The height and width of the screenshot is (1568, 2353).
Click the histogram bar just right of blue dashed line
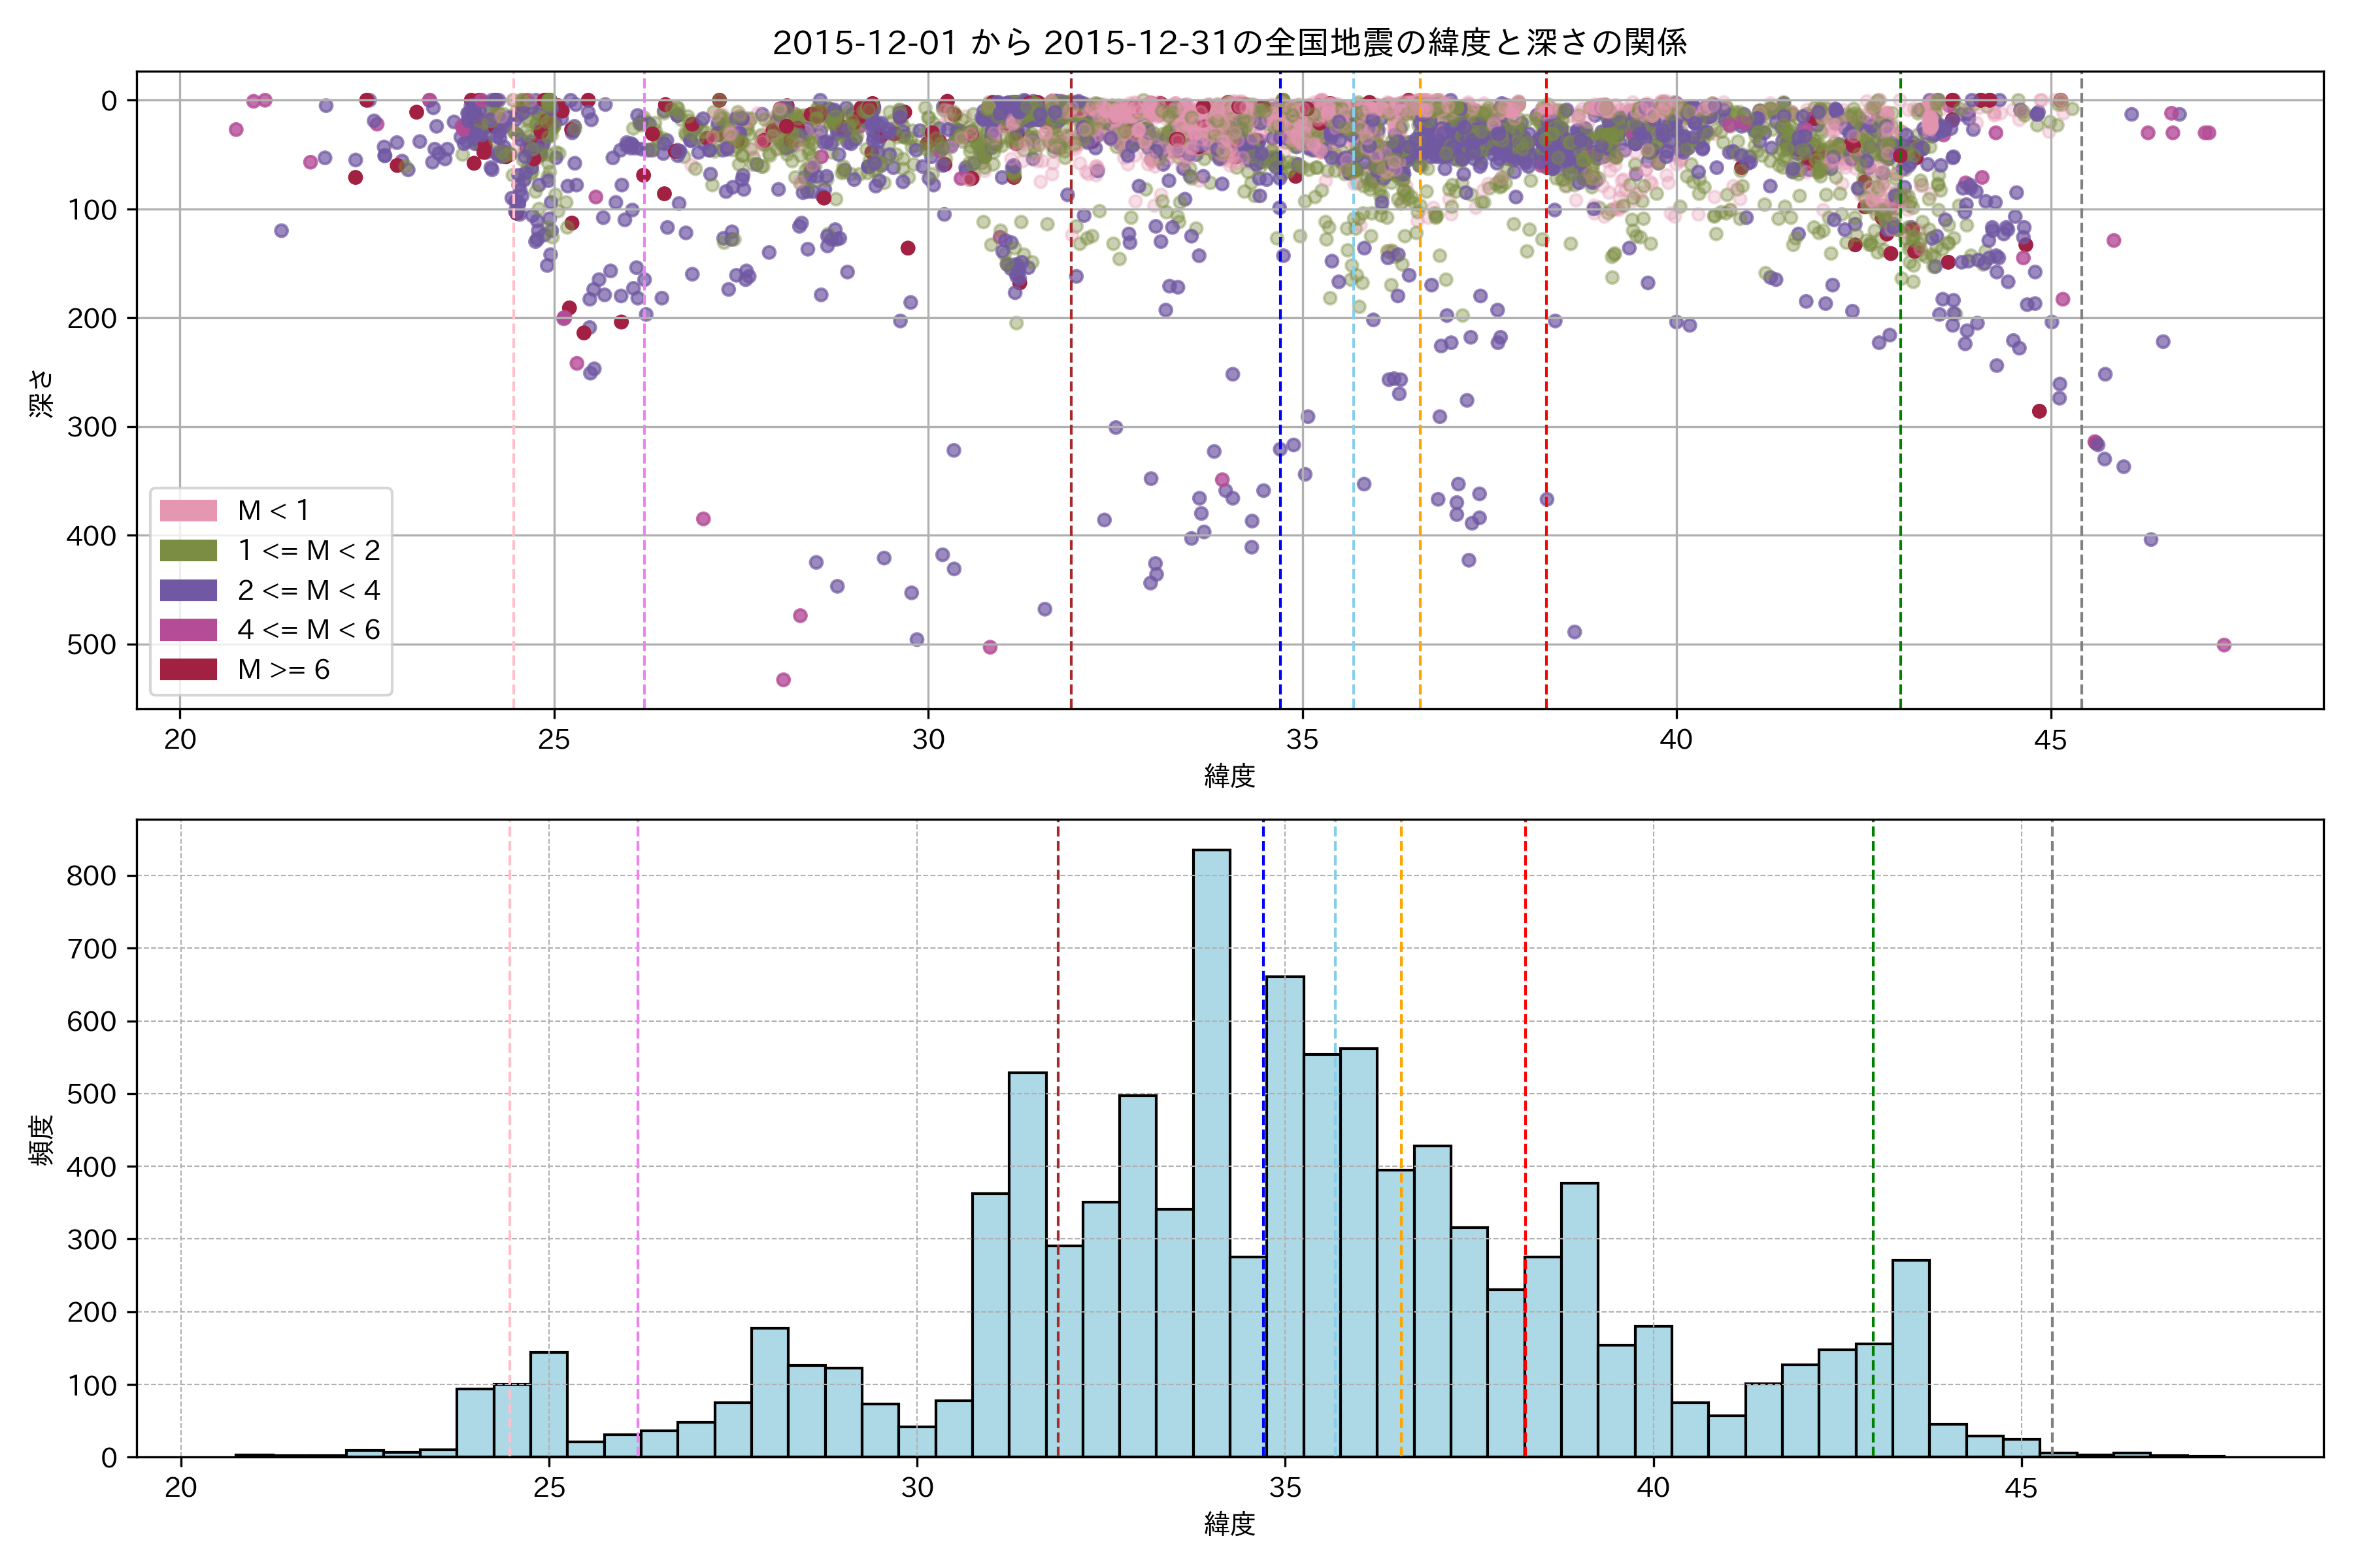tap(1286, 1215)
